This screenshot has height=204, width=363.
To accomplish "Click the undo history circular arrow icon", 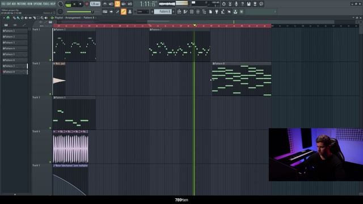I will (x=223, y=4).
